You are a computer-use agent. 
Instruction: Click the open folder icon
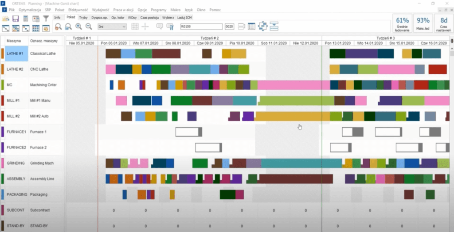click(x=6, y=19)
